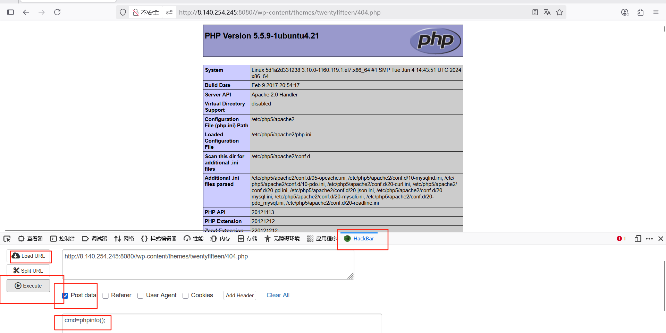Switch to the 控制台 console tab
Screen dimensions: 666x333
62,239
